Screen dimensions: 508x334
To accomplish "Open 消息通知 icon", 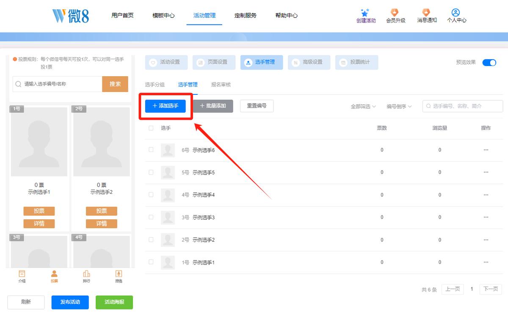I will point(427,13).
